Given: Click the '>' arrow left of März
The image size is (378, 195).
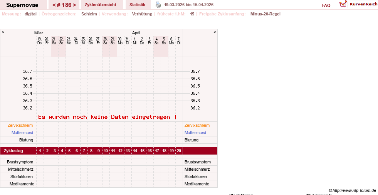Looking at the screenshot, I should click(x=3, y=32).
